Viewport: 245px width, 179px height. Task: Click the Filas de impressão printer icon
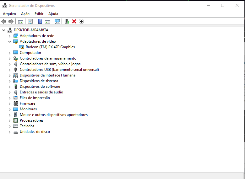click(16, 98)
